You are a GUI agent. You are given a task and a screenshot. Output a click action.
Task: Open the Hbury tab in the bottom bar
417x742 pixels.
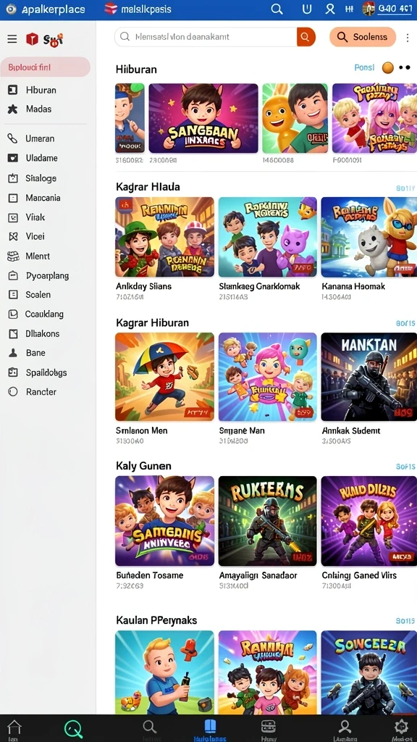pos(268,729)
